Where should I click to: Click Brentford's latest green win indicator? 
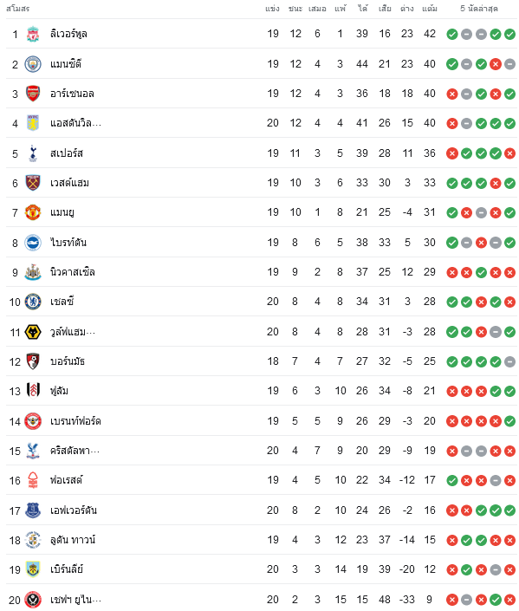click(x=509, y=421)
